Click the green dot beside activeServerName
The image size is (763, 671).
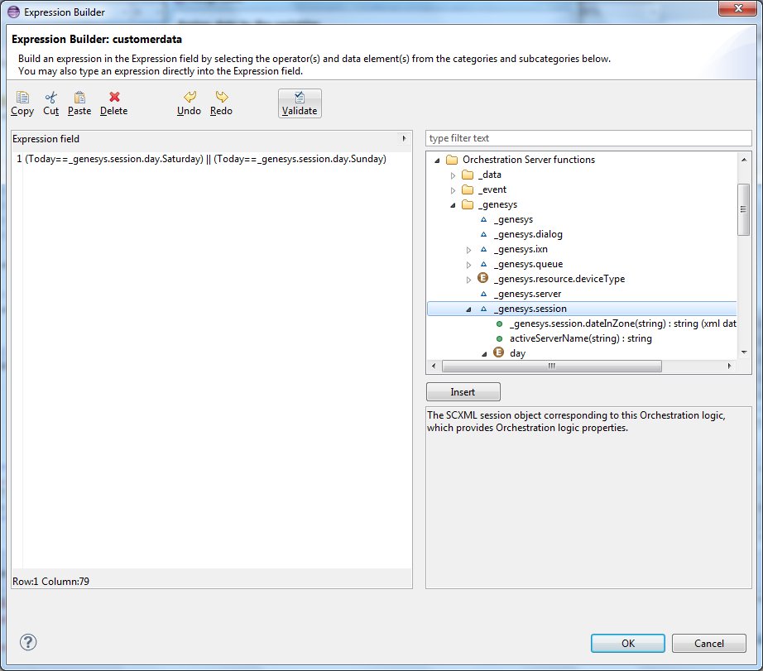coord(499,338)
